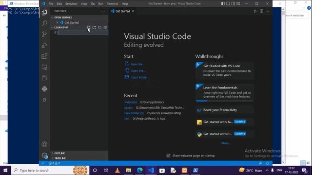The image size is (312, 175).
Task: Toggle bottom panel layout icon in title bar
Action: (x=228, y=3)
